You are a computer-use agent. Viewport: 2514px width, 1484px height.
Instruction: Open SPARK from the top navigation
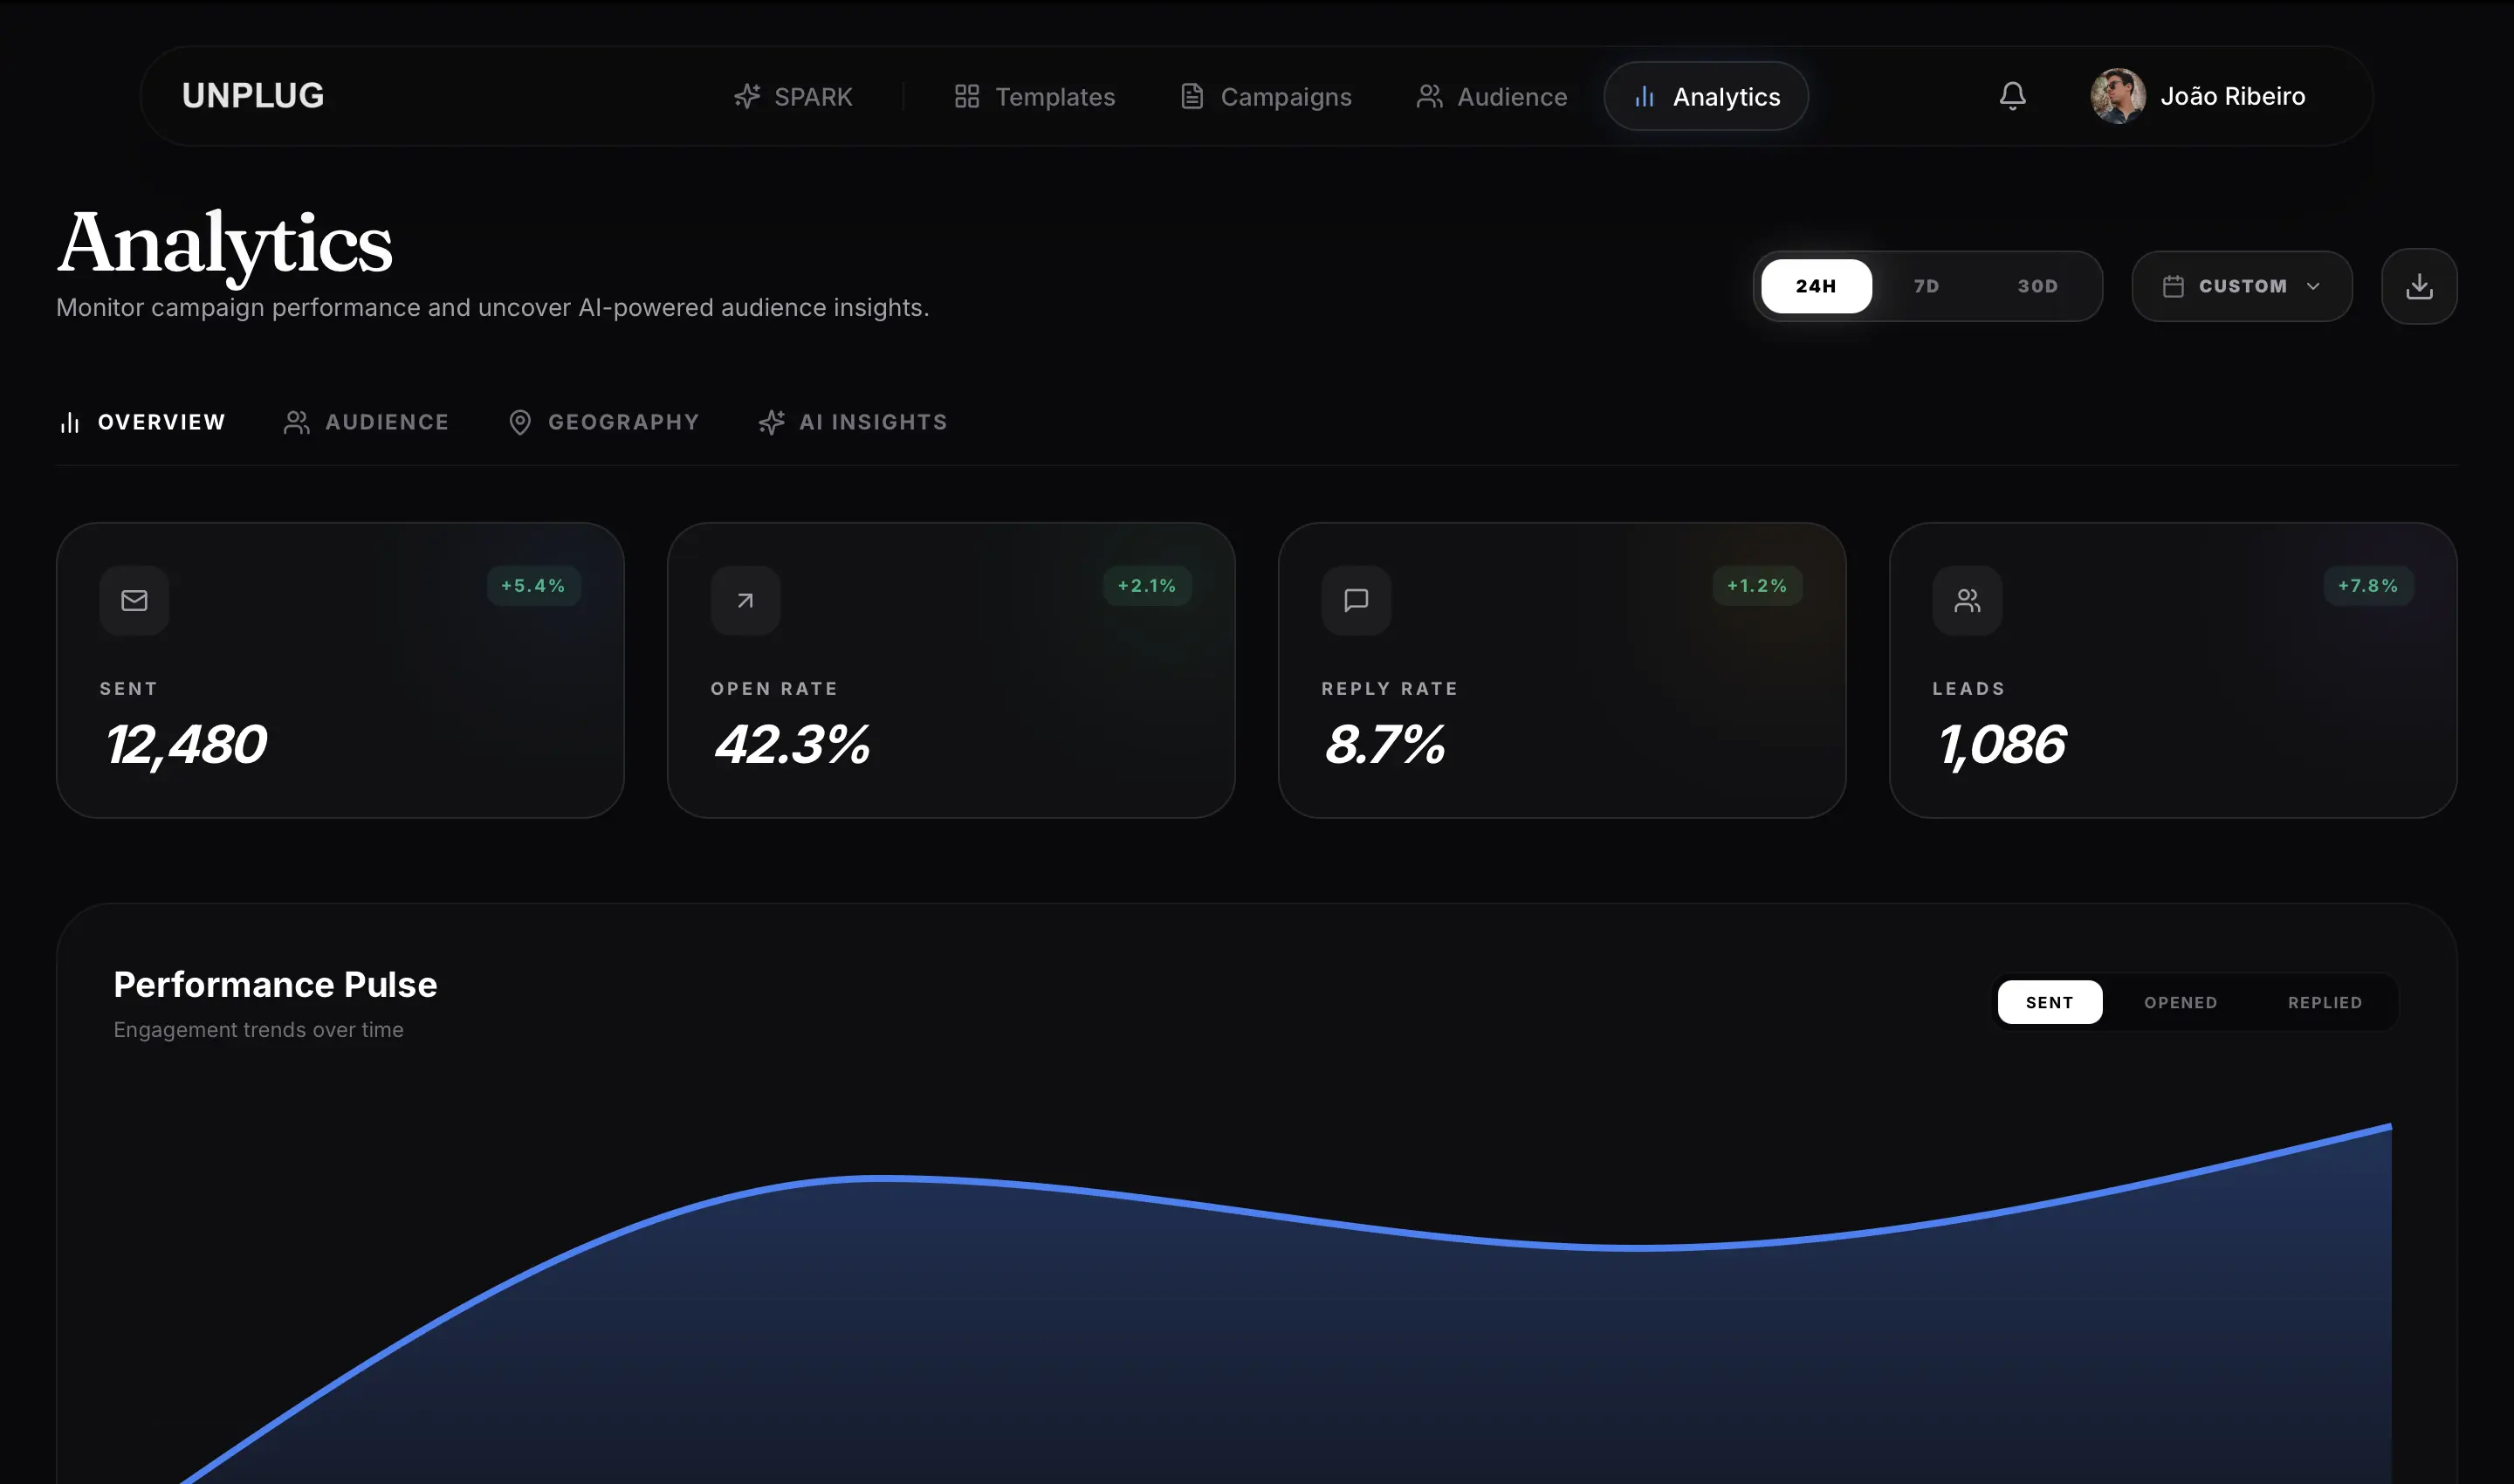point(793,97)
